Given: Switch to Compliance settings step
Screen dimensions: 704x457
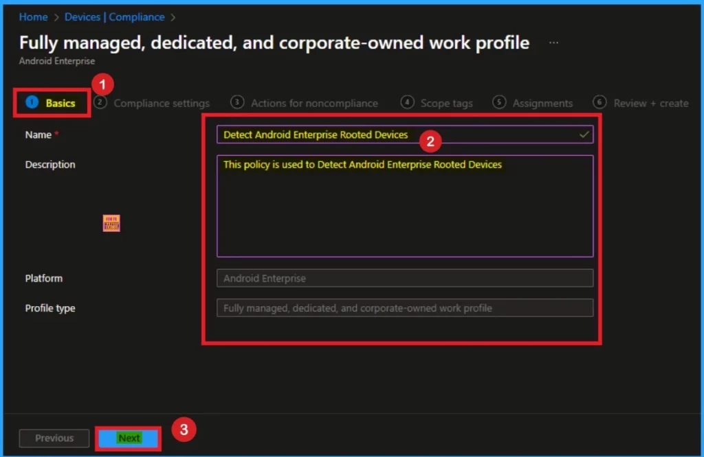Looking at the screenshot, I should point(152,103).
